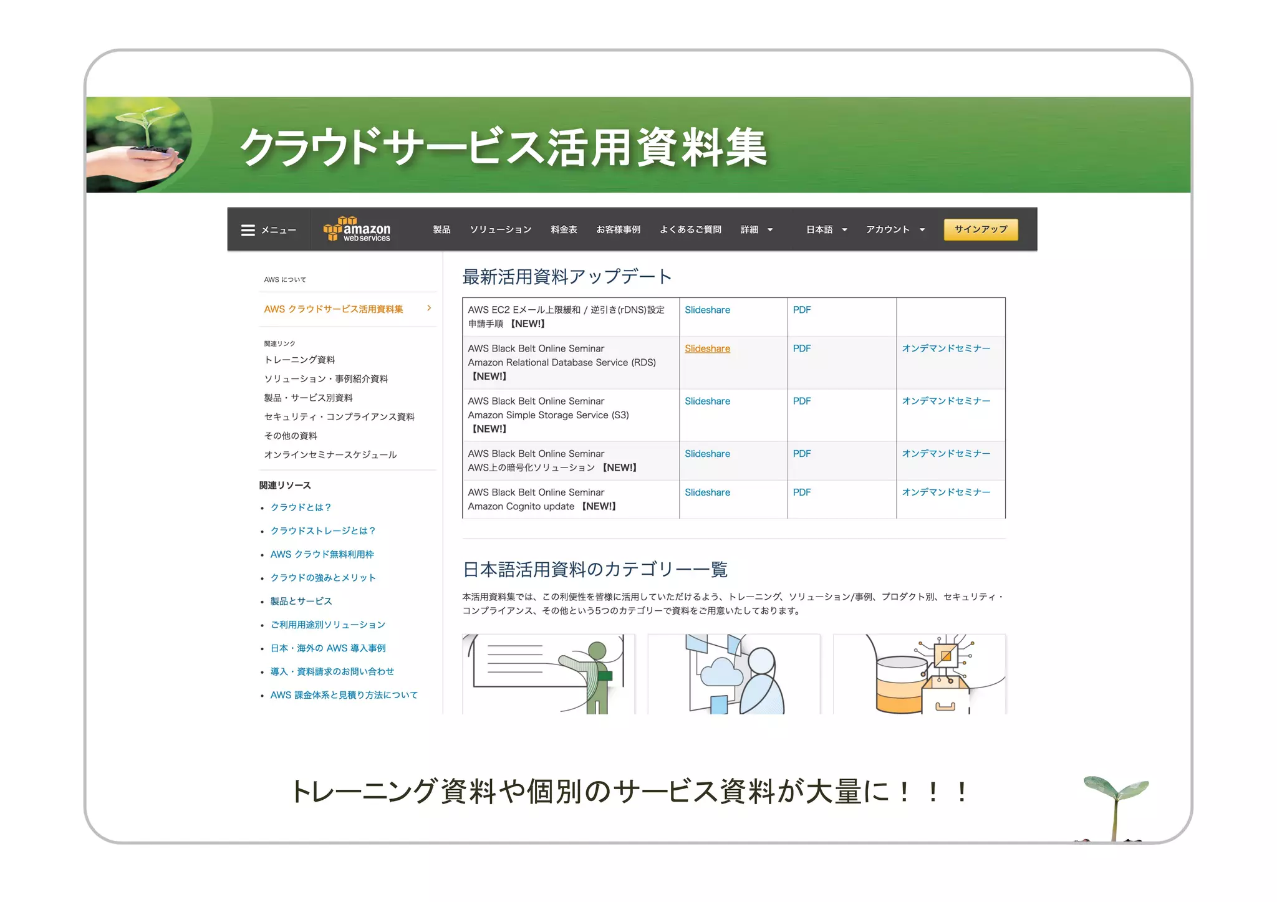Open the 製品 menu item
This screenshot has height=902, width=1277.
(441, 229)
